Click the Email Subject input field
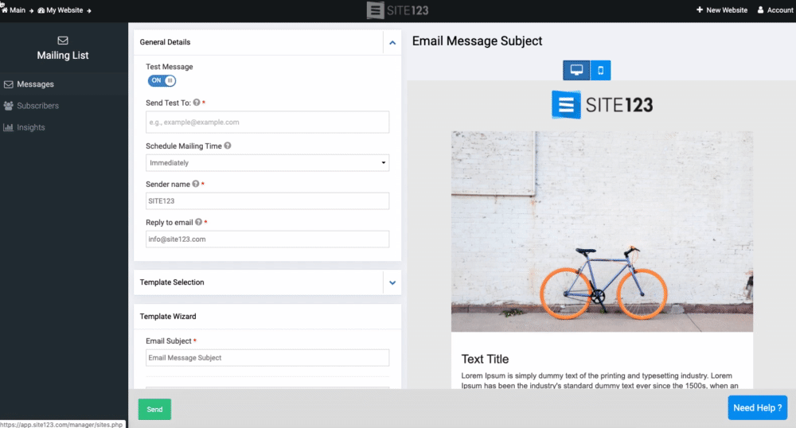Viewport: 796px width, 428px height. pyautogui.click(x=267, y=358)
